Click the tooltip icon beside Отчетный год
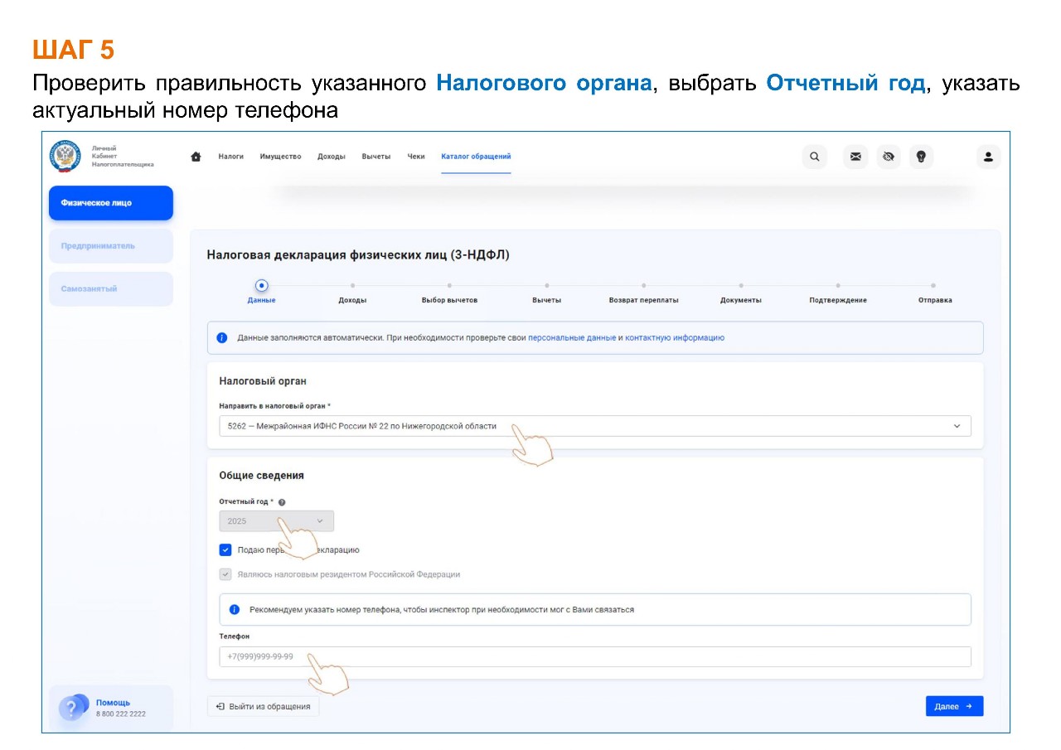 [282, 502]
